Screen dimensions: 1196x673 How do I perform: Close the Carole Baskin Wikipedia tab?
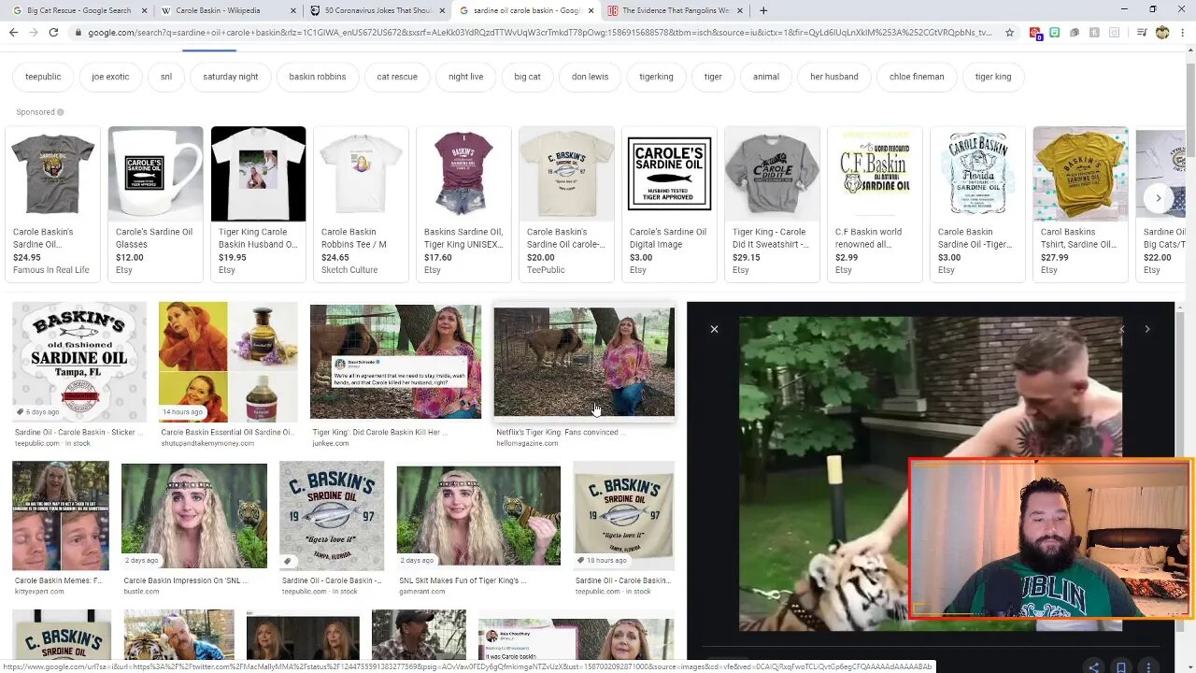tap(293, 10)
